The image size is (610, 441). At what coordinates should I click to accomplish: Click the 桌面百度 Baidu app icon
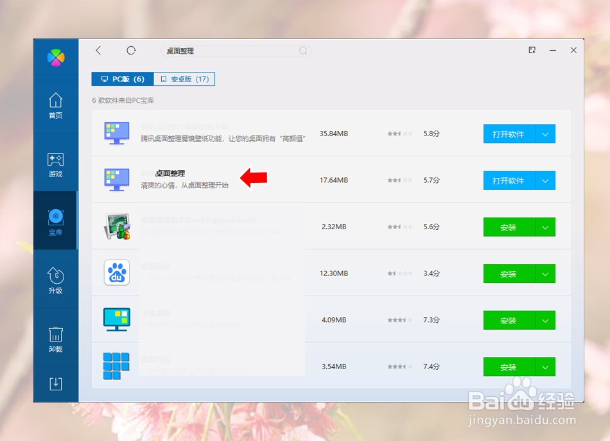[x=116, y=273]
